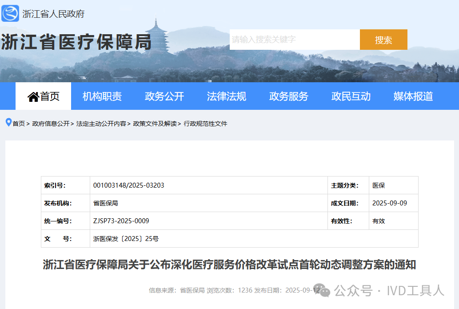The image size is (459, 309).
Task: Focus the search keyword input field
Action: (x=294, y=40)
